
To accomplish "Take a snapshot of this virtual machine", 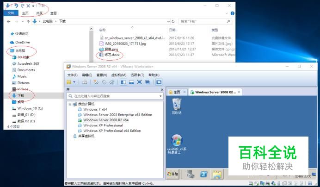I will click(x=96, y=82).
